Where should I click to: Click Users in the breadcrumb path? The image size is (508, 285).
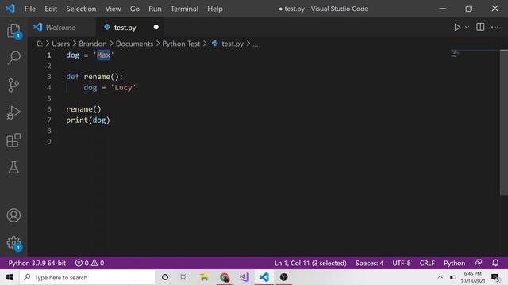(x=60, y=44)
